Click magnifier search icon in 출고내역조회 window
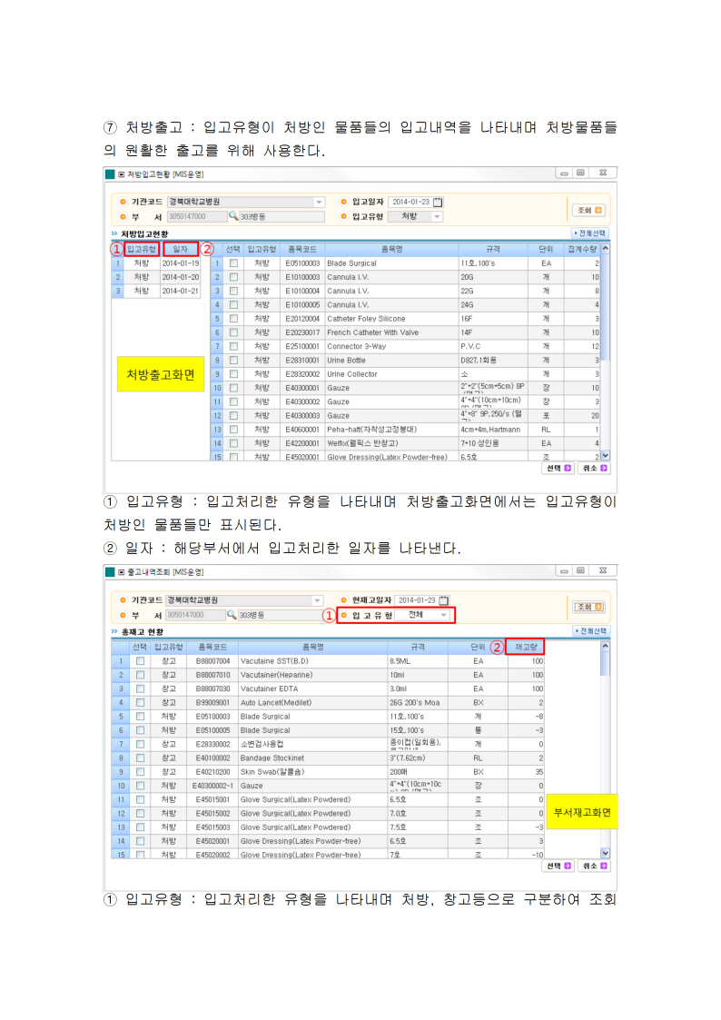This screenshot has width=721, height=1020. (x=232, y=615)
